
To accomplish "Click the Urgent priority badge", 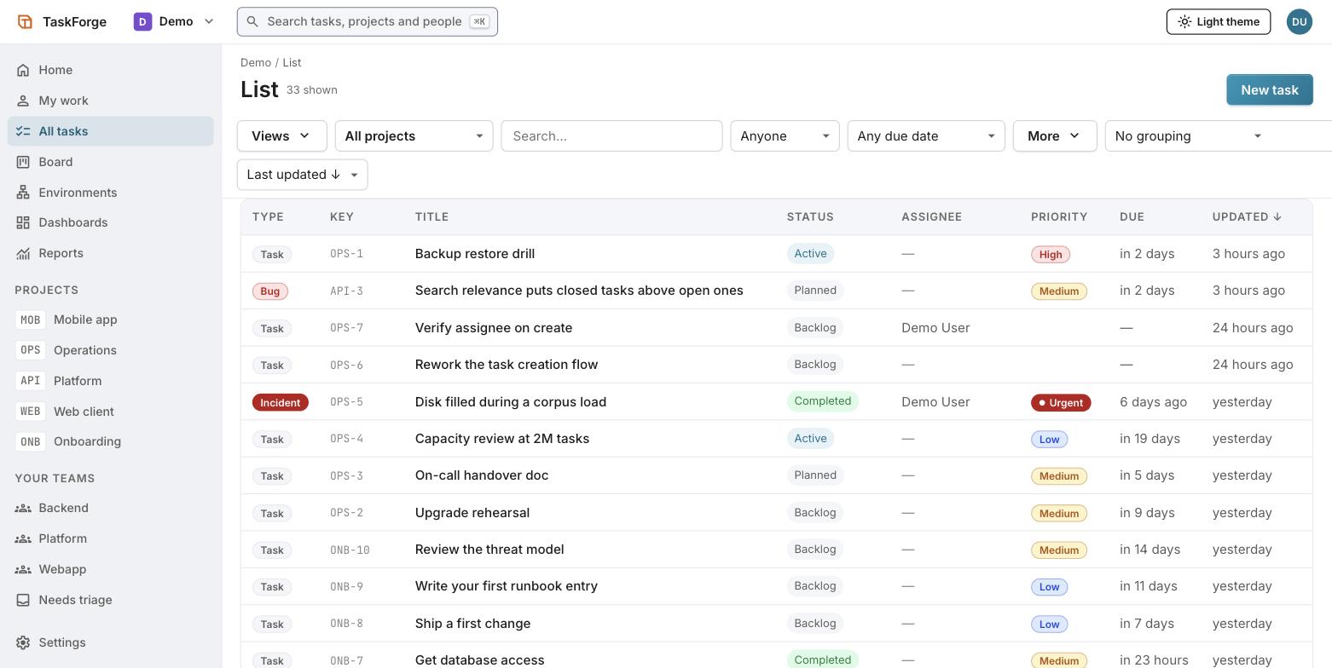I will [1061, 402].
